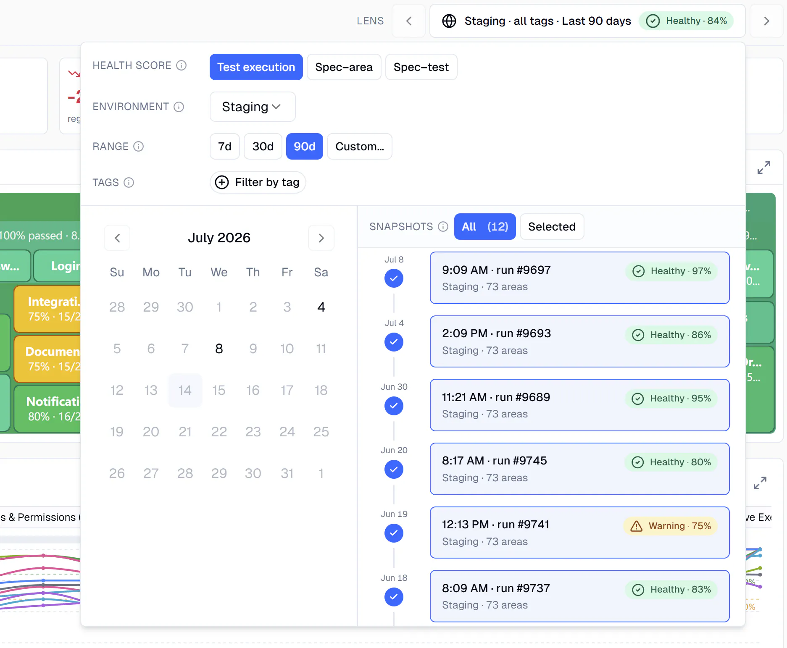Toggle the Jun 19 snapshot checkmark
The height and width of the screenshot is (648, 787).
pos(394,533)
